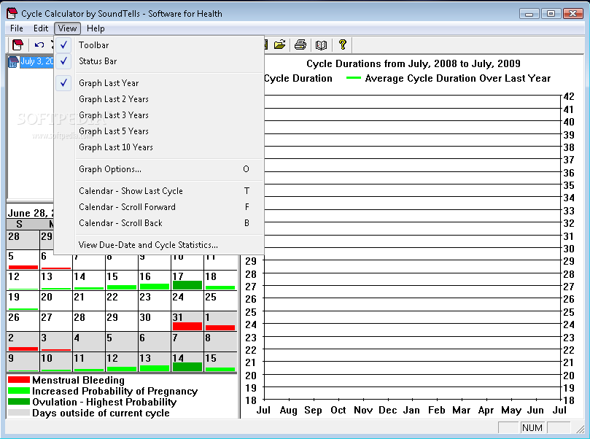Close the open View menu
The height and width of the screenshot is (439, 590).
coord(67,28)
